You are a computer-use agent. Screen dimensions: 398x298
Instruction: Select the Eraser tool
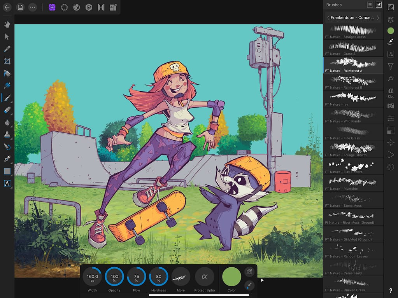click(7, 110)
